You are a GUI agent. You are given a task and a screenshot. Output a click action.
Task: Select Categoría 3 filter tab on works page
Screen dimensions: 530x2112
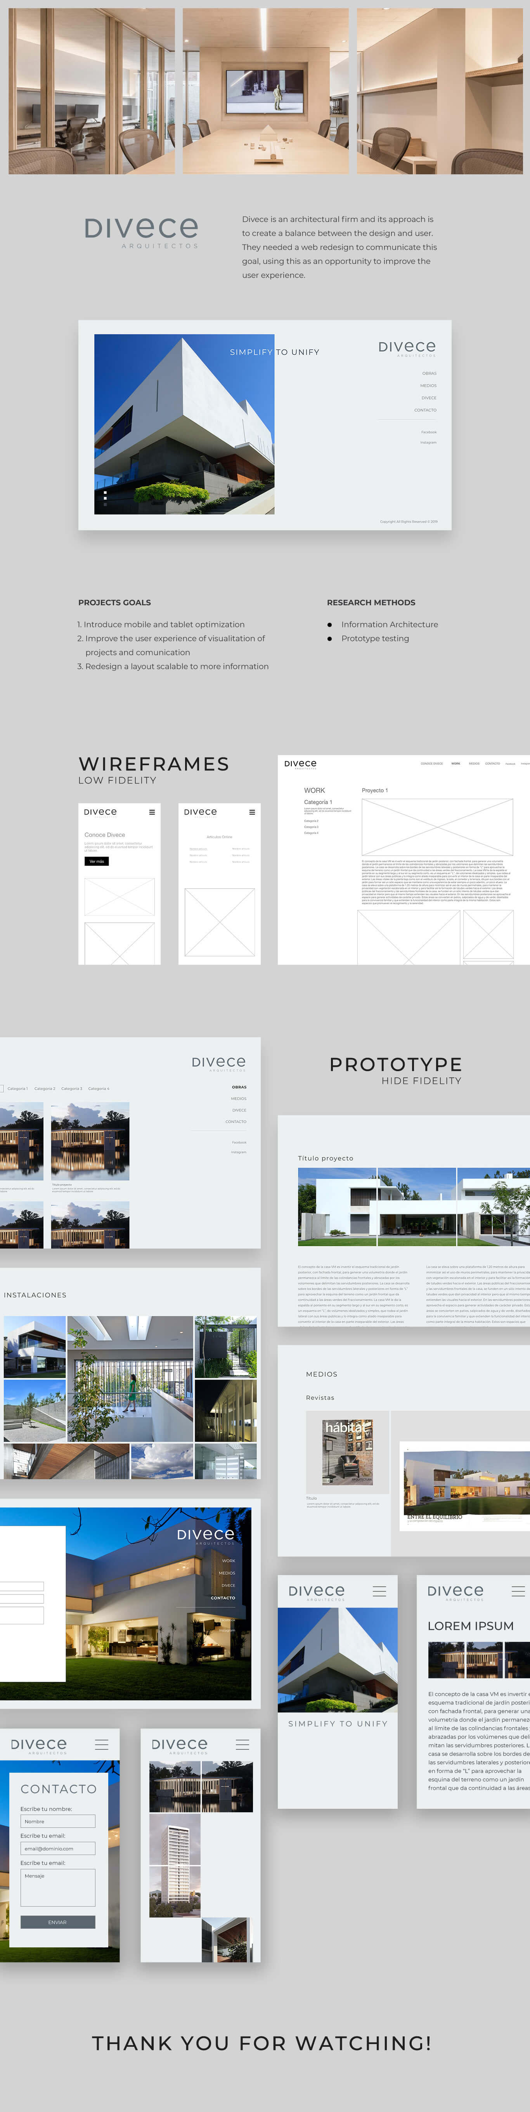point(72,1089)
